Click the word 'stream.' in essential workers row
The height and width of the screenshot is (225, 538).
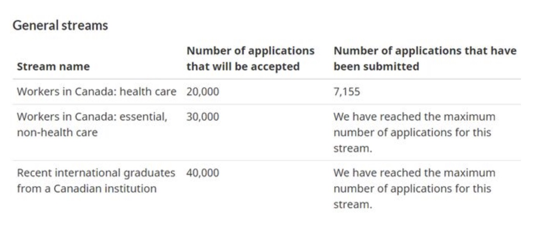click(x=353, y=148)
